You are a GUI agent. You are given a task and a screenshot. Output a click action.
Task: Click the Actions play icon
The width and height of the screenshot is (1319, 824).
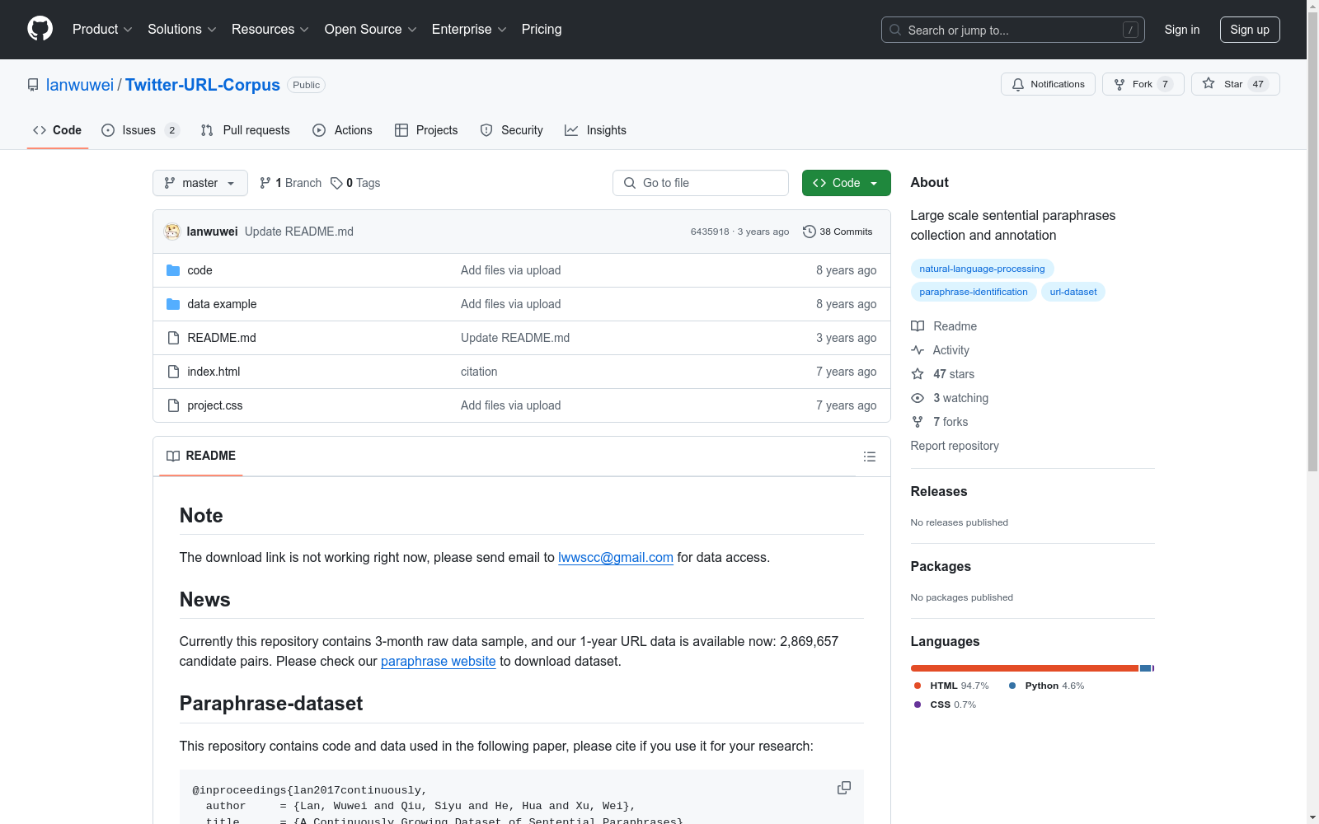coord(319,130)
